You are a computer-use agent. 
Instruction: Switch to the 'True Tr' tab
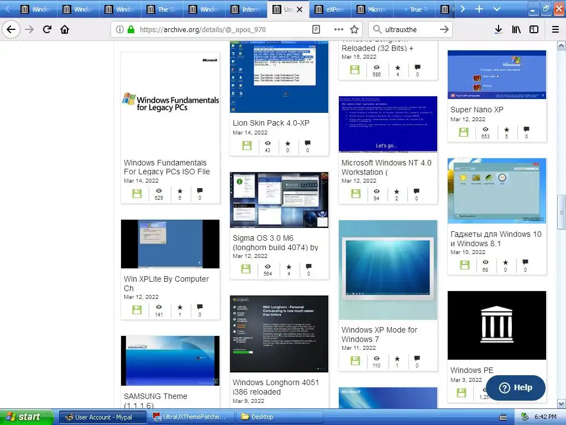pyautogui.click(x=414, y=9)
